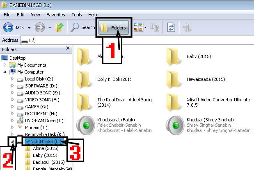Open the Back history dropdown arrow
This screenshot has height=170, width=254.
coord(29,28)
